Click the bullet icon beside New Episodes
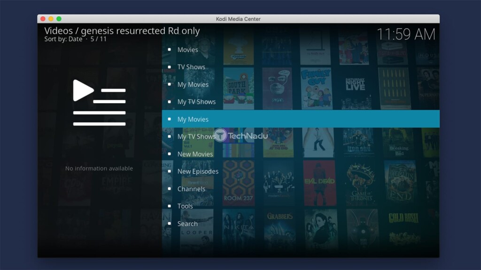Screen dimensions: 481x270 pyautogui.click(x=169, y=171)
